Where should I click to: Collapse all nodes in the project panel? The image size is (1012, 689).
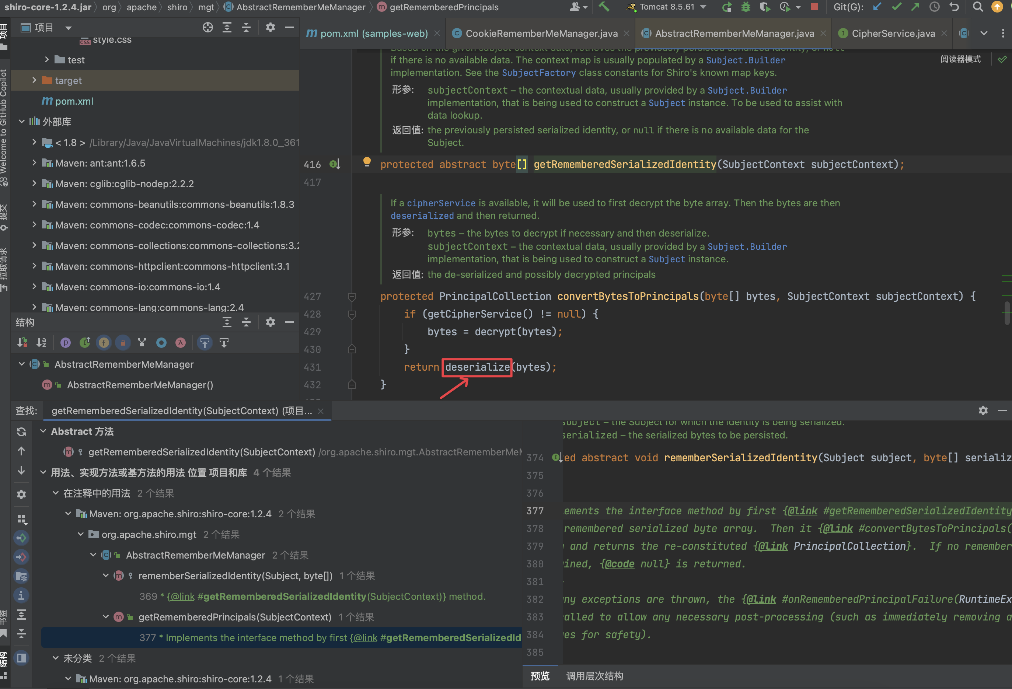click(246, 27)
